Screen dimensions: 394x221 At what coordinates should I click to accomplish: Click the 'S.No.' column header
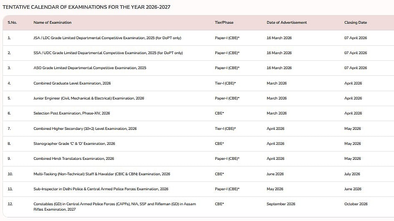pos(12,22)
